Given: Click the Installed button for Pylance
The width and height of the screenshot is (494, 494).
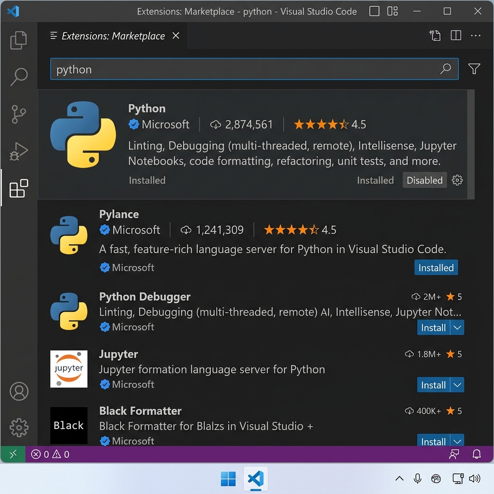Looking at the screenshot, I should (x=436, y=267).
